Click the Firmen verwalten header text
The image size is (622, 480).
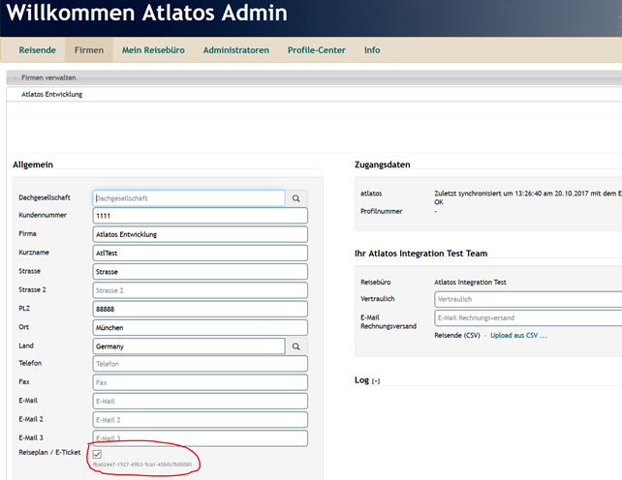[48, 77]
